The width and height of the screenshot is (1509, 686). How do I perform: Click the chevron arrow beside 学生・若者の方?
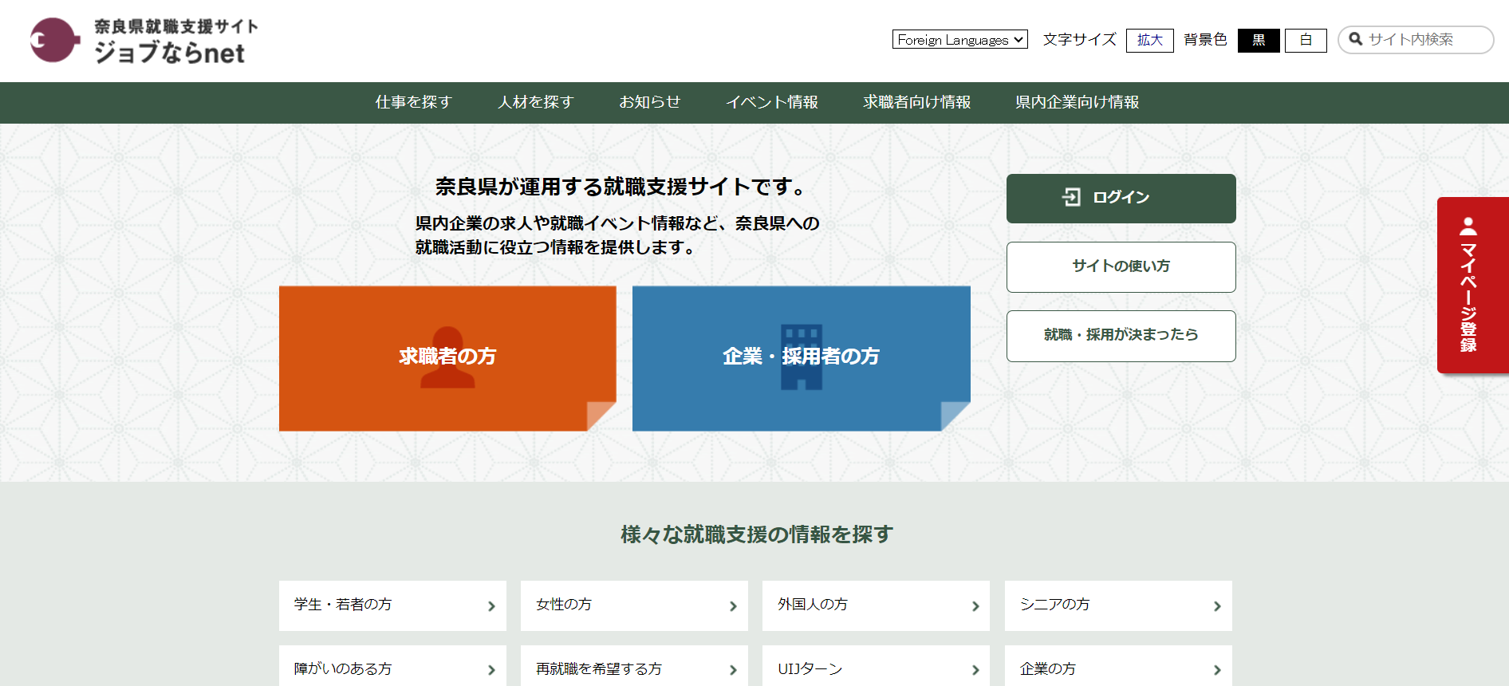491,606
